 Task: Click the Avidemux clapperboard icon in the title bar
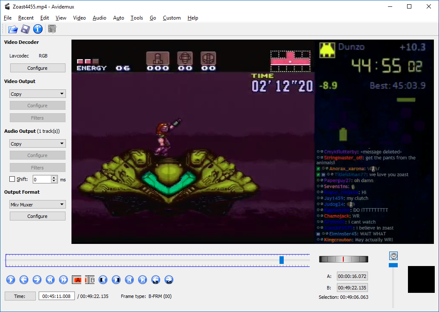click(x=7, y=6)
